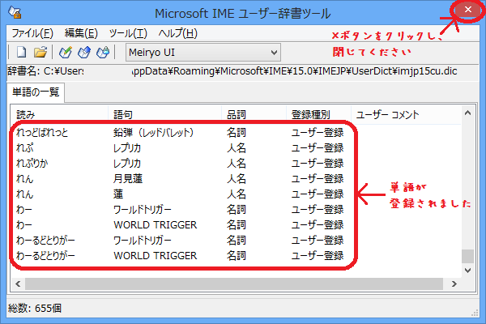
Task: Select the れぷ reading entry
Action: point(25,148)
